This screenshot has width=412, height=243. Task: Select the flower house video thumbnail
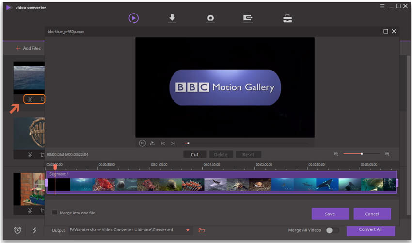tap(29, 189)
